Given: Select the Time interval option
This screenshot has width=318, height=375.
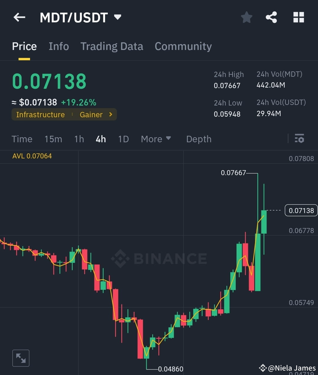Looking at the screenshot, I should coord(22,139).
